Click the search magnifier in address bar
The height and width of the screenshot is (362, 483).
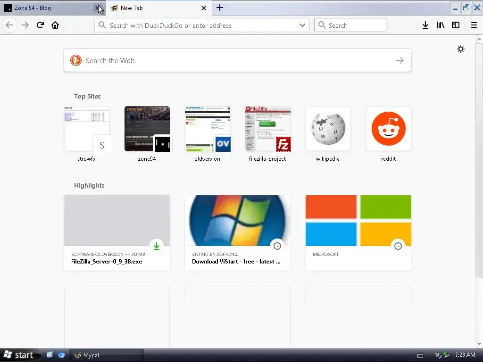[102, 25]
